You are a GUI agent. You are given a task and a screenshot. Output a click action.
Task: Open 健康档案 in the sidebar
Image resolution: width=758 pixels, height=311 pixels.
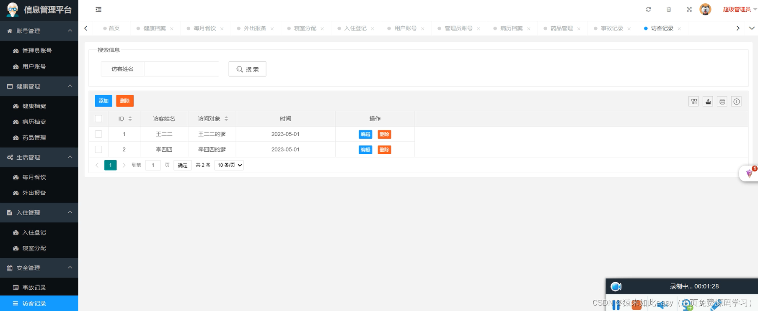tap(39, 106)
